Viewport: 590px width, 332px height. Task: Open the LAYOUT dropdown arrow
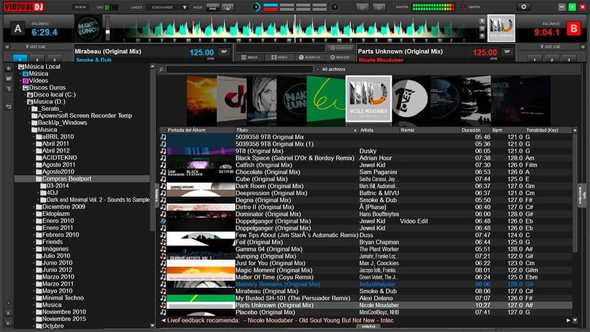(185, 7)
